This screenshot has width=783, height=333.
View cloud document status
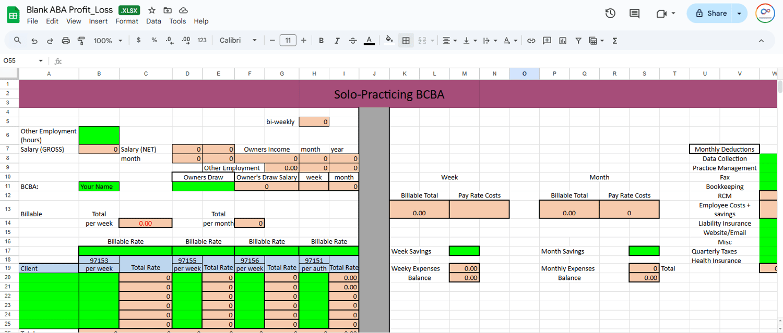(183, 10)
